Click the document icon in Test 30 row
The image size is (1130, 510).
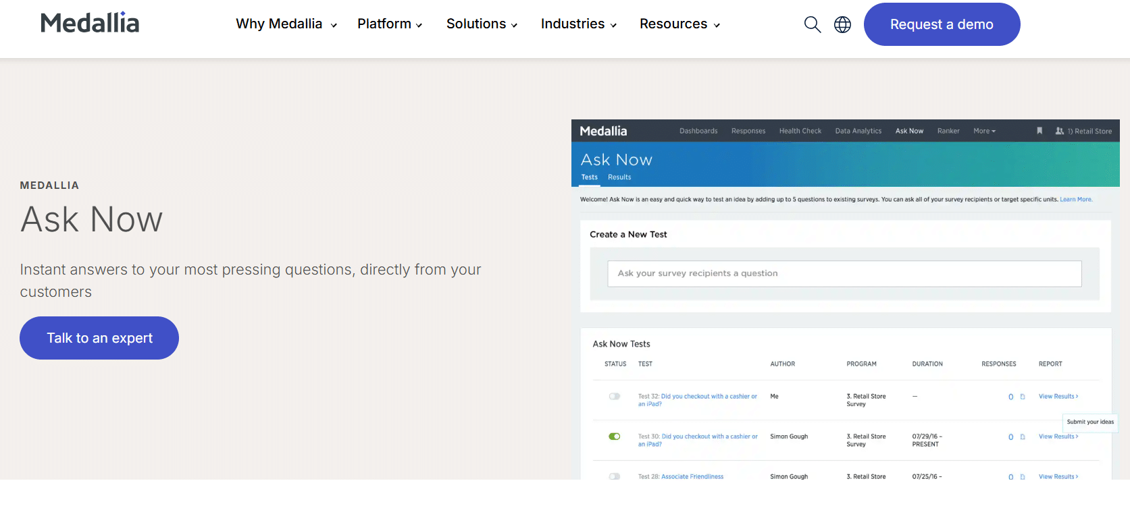pyautogui.click(x=1023, y=437)
